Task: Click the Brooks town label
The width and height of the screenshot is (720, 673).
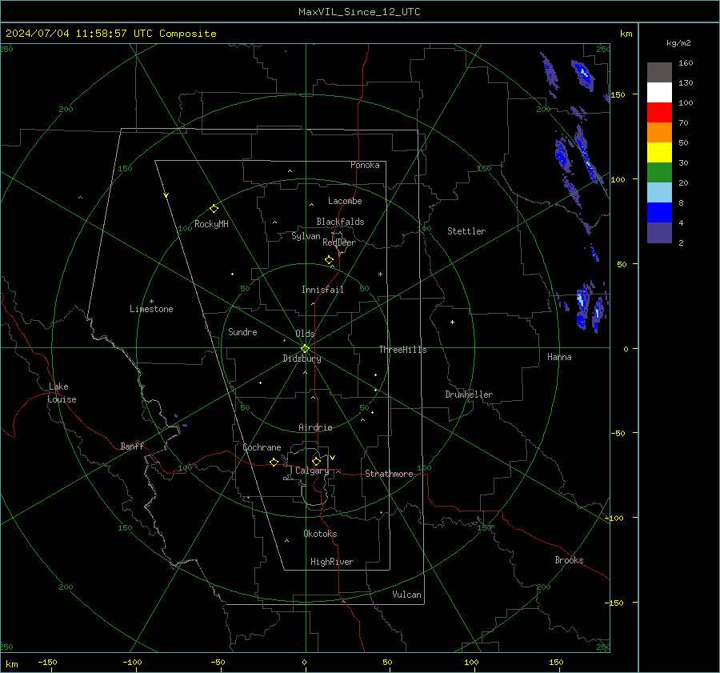Action: coord(569,560)
